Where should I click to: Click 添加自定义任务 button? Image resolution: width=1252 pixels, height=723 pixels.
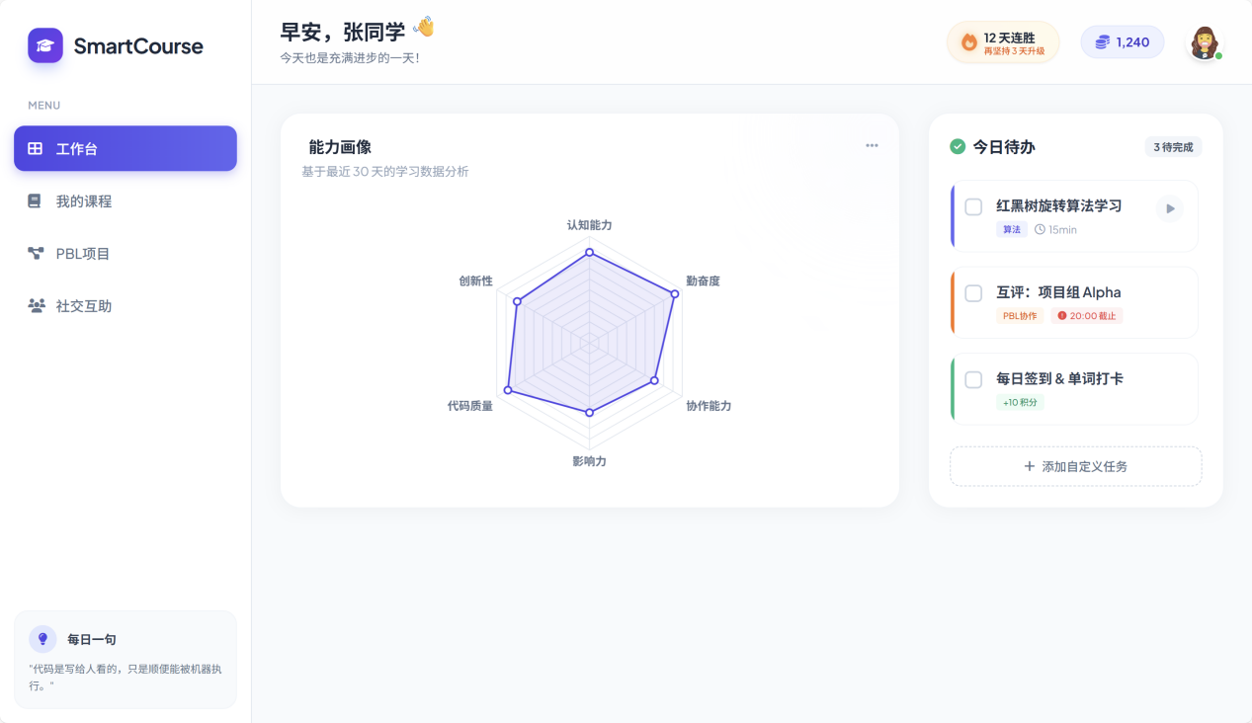pos(1075,466)
